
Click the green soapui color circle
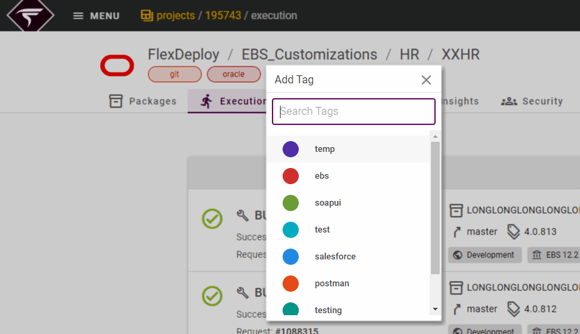pos(291,203)
